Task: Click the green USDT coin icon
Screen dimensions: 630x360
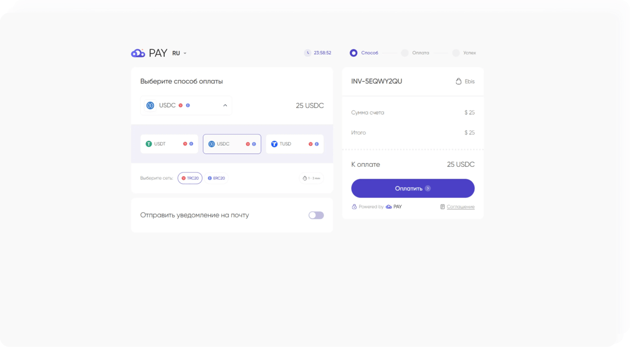Action: coord(149,144)
